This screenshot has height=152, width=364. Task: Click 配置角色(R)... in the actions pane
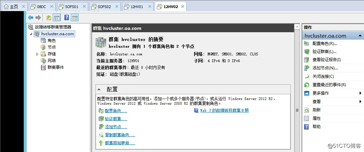[325, 43]
